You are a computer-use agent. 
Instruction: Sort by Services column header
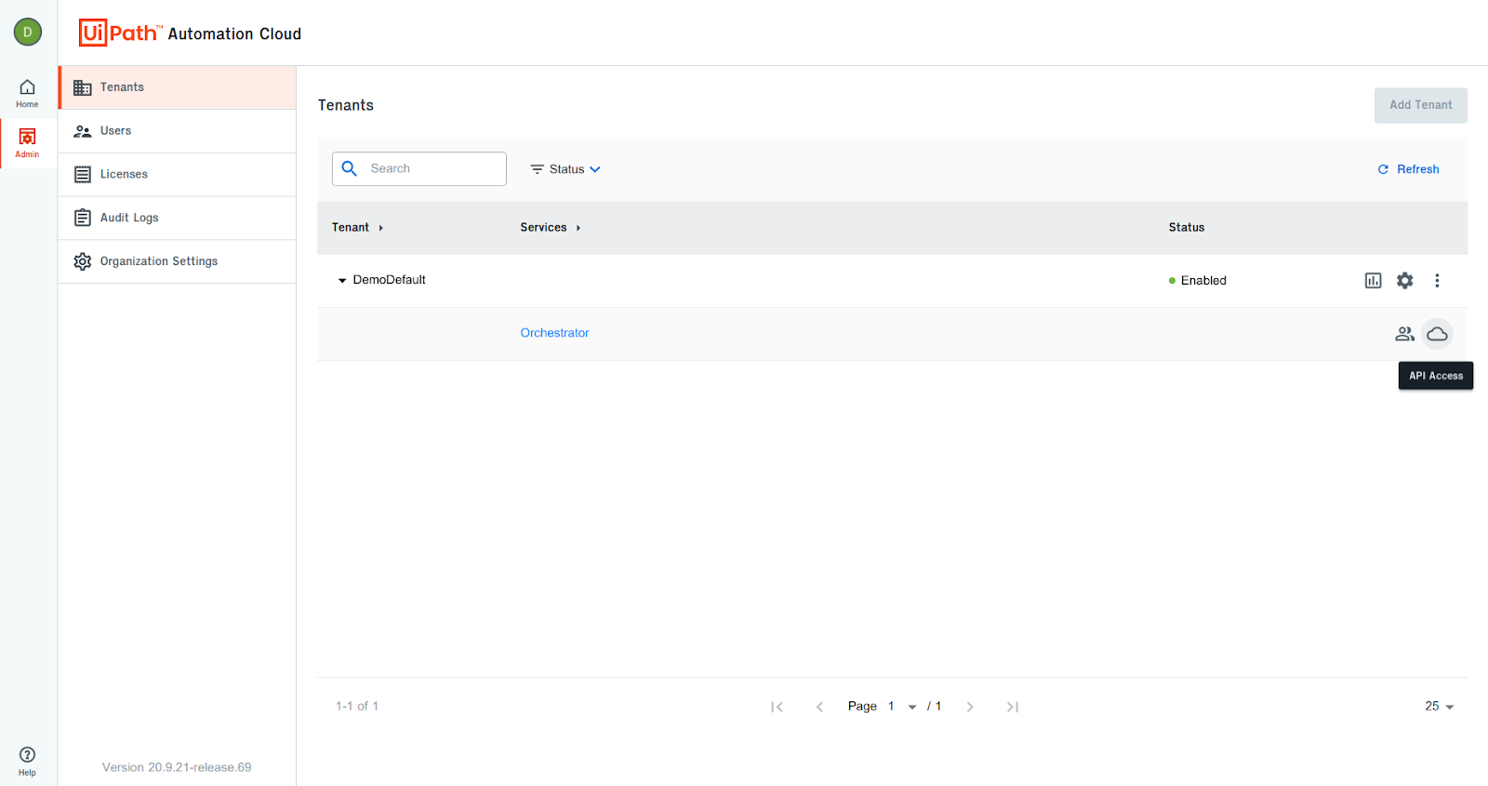tap(551, 227)
